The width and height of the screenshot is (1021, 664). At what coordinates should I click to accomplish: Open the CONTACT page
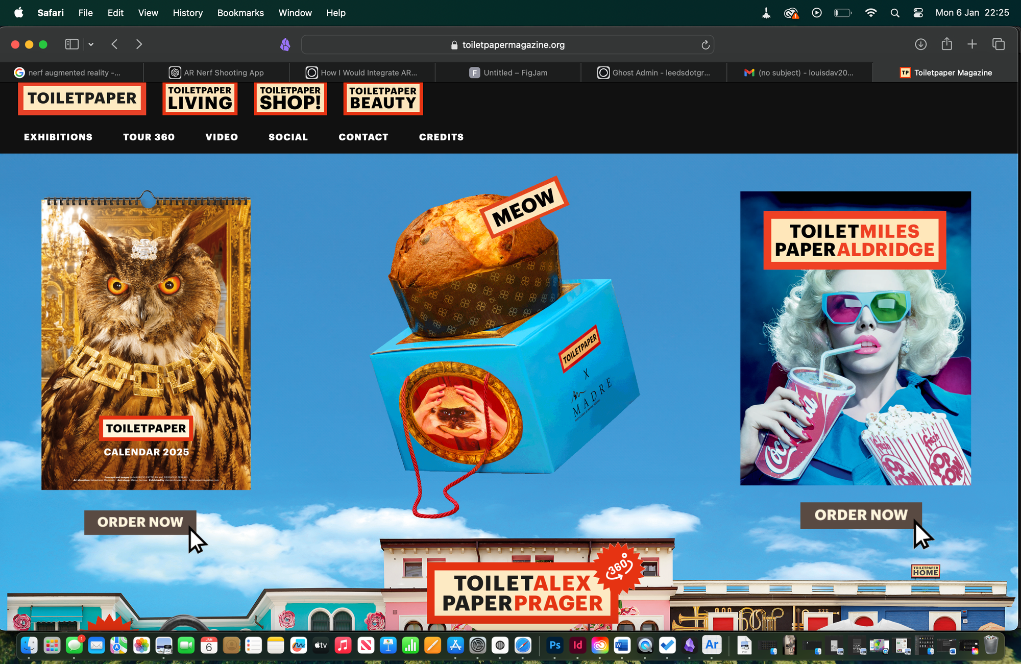pos(363,137)
